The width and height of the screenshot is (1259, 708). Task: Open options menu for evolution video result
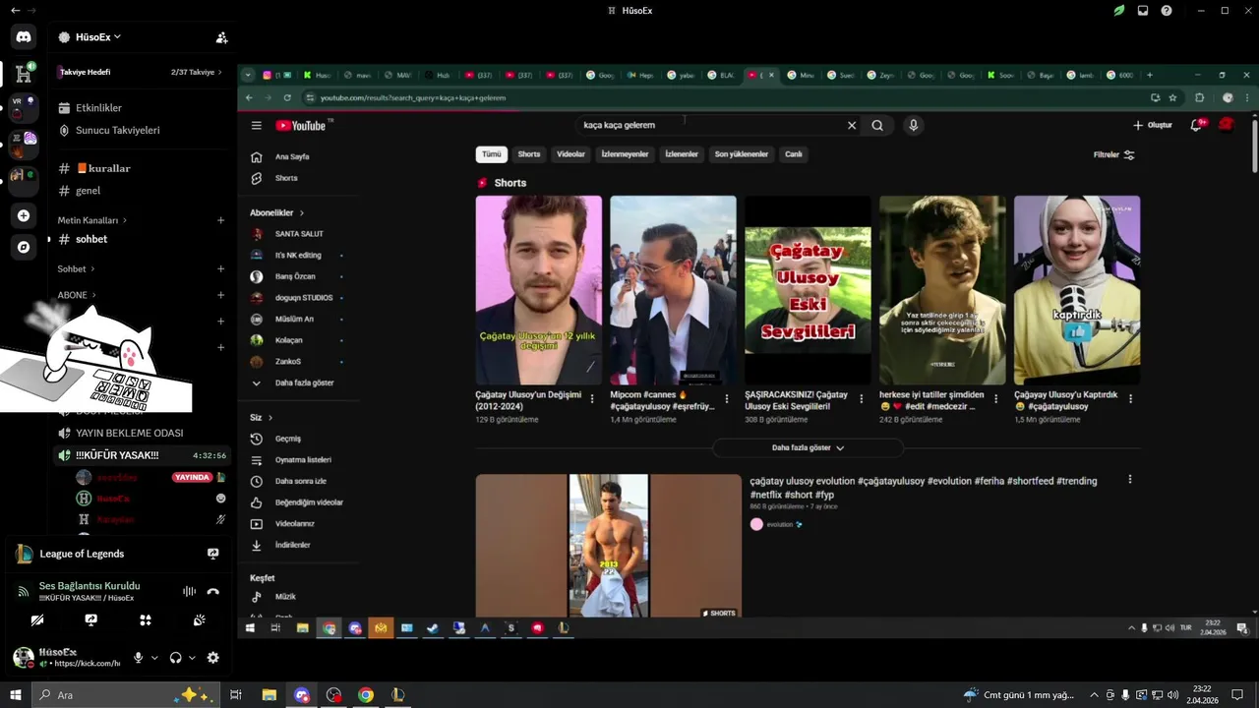pyautogui.click(x=1129, y=480)
